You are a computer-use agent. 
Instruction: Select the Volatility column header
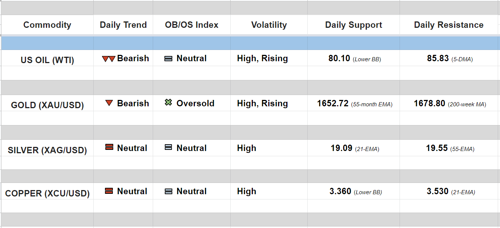[x=269, y=25]
